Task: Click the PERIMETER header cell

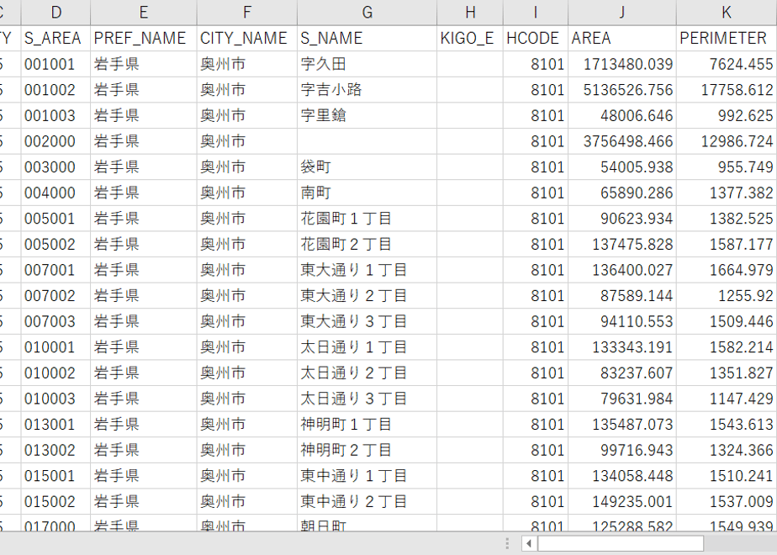Action: (727, 38)
